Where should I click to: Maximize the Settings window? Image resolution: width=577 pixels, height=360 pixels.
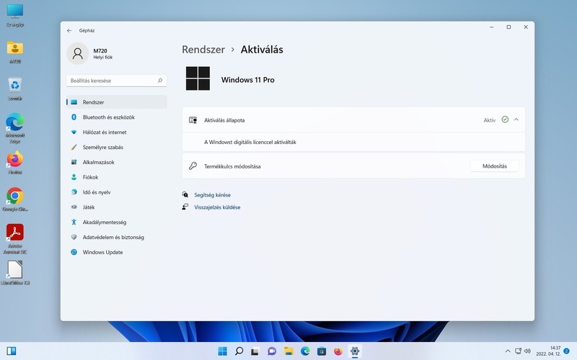point(508,27)
